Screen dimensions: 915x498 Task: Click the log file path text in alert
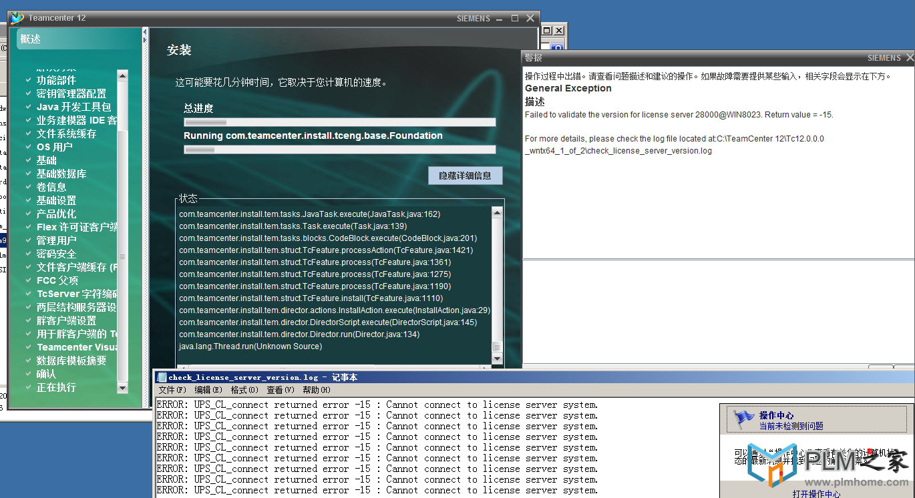click(x=675, y=145)
